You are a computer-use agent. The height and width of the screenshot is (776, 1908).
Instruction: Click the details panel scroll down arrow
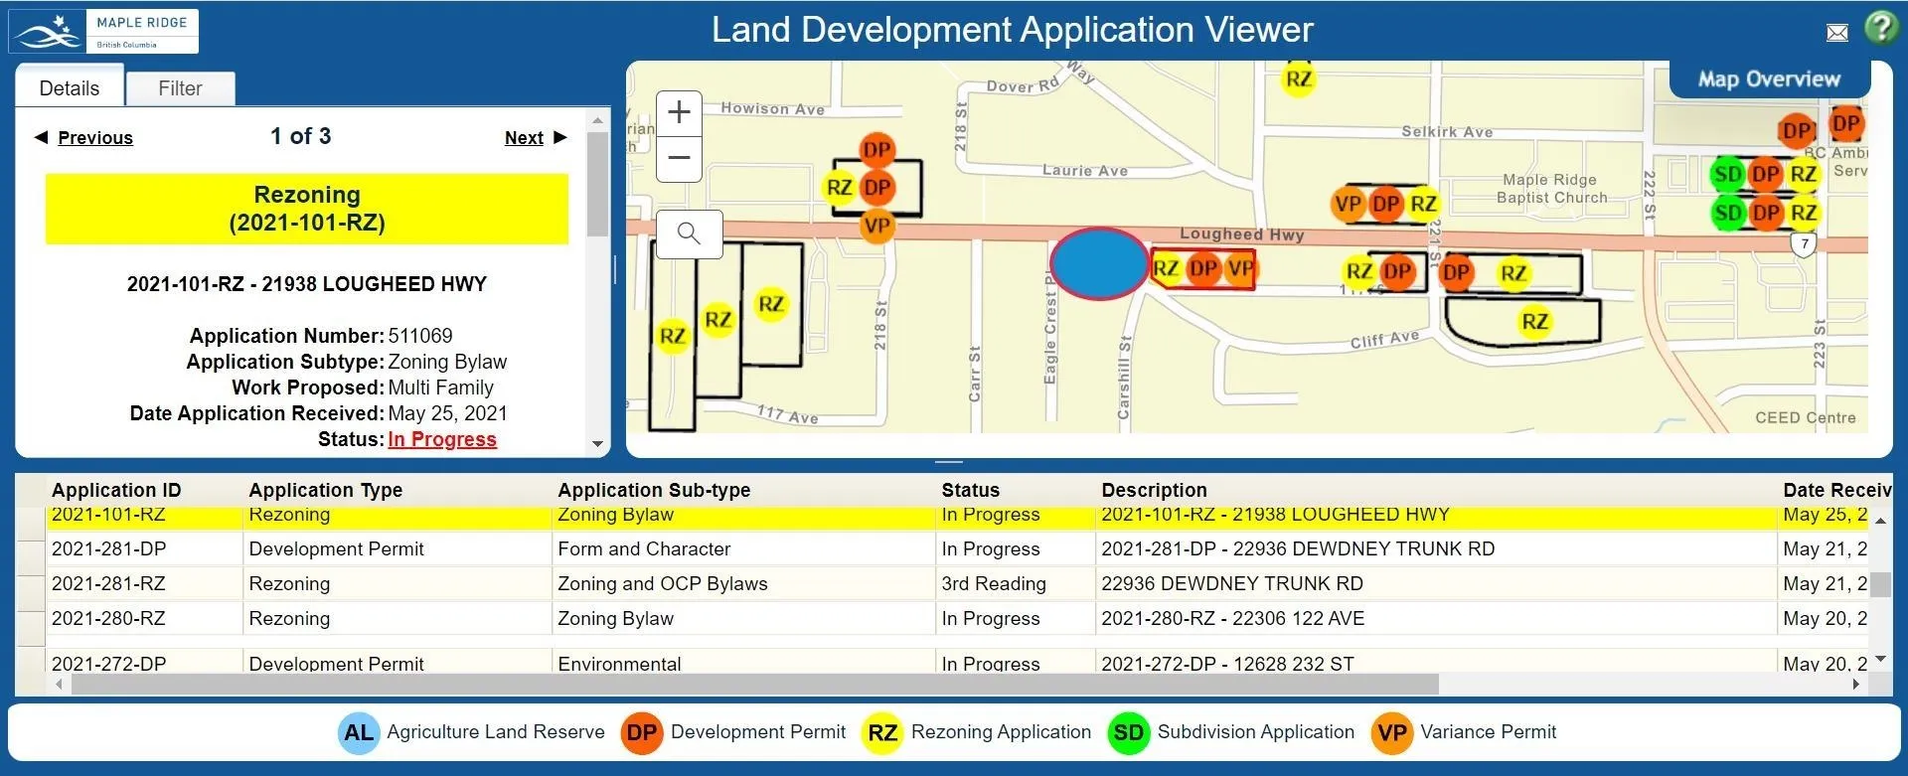point(597,444)
